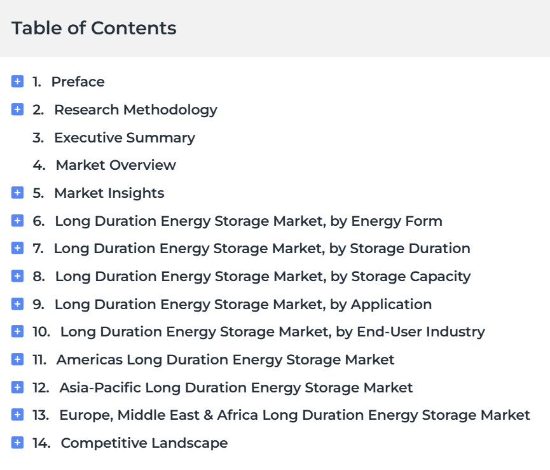The image size is (550, 470).
Task: Click plus icon beside by Storage Duration
Action: point(18,248)
